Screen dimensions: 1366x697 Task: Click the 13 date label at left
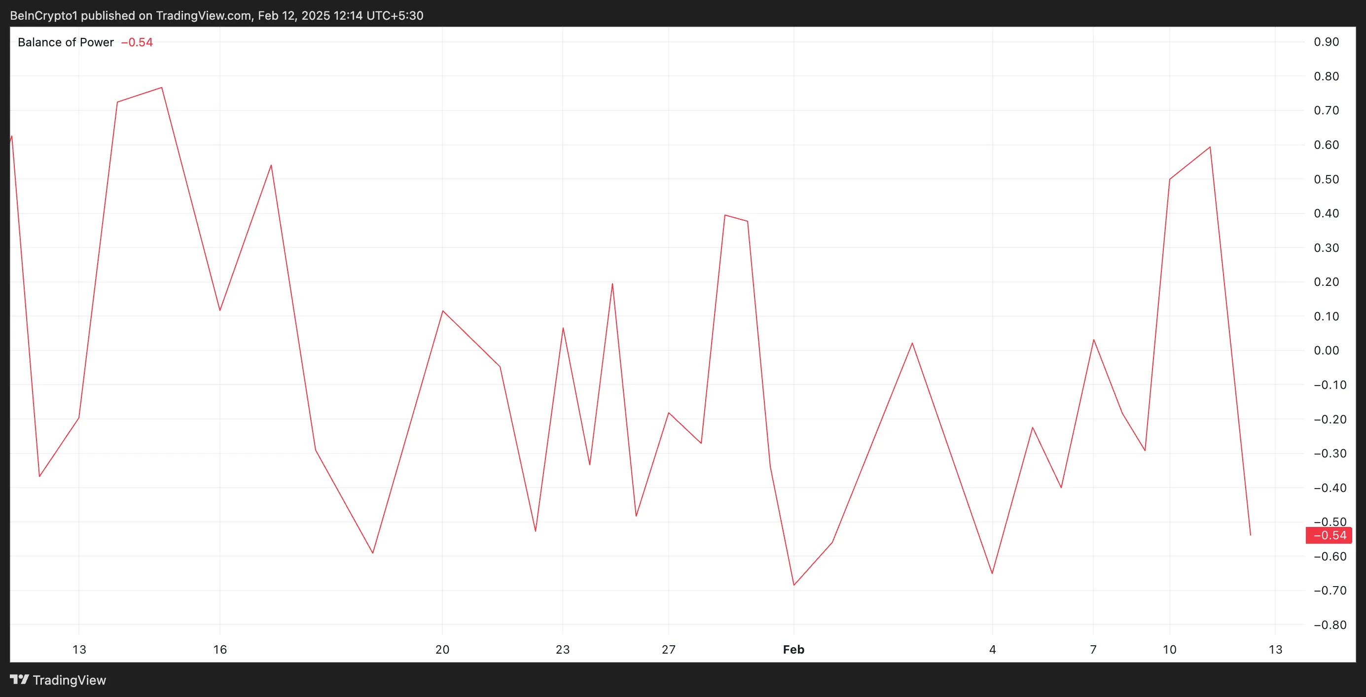(79, 650)
